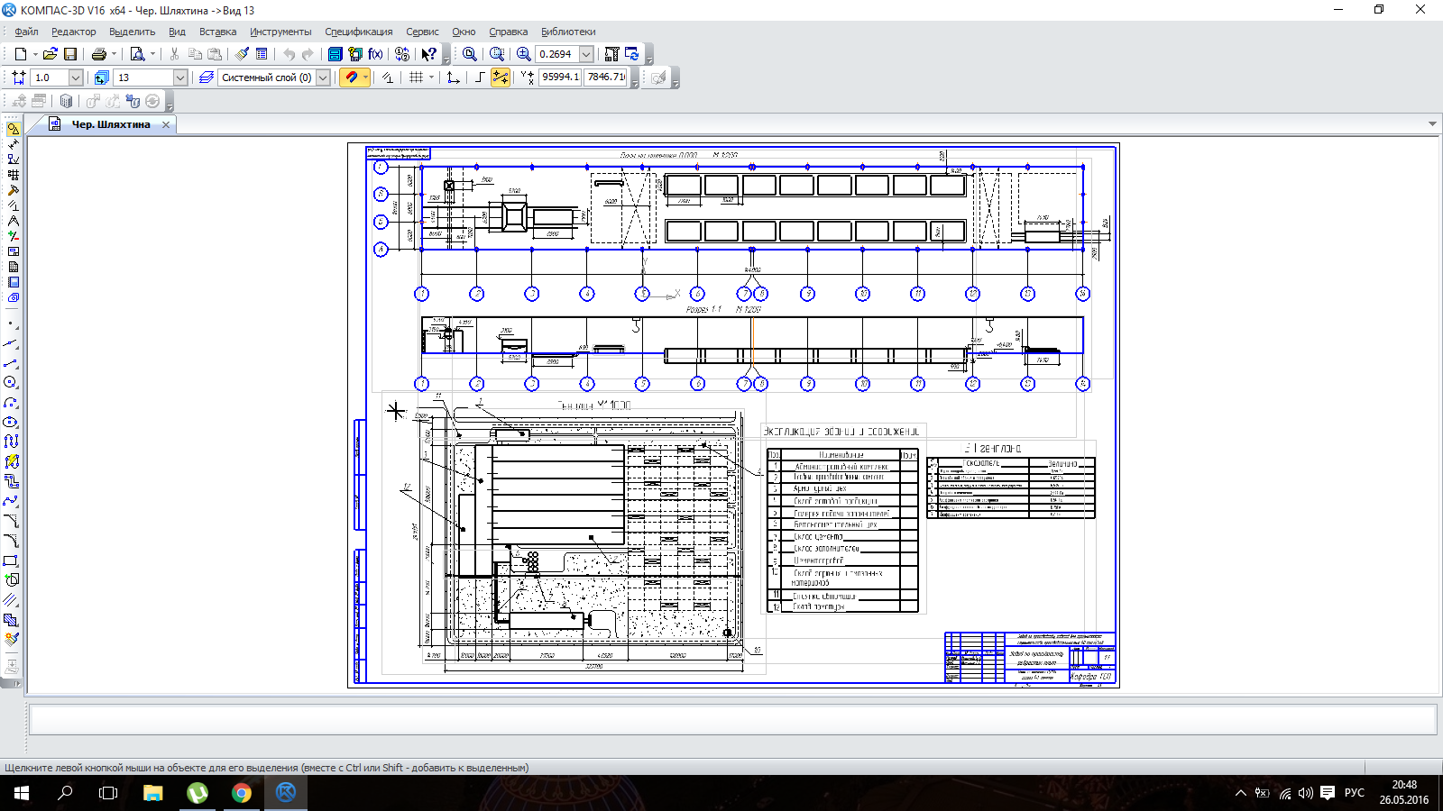Select the Hatch tool
The height and width of the screenshot is (811, 1443).
point(11,620)
